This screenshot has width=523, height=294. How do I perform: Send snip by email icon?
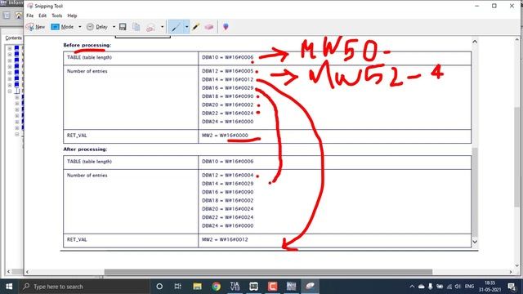point(150,27)
